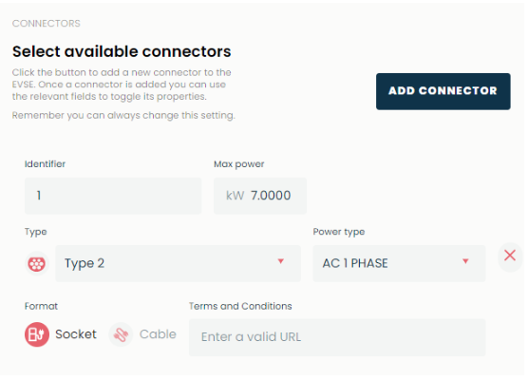Image resolution: width=528 pixels, height=380 pixels.
Task: Open the Type 2 connector dropdown
Action: pos(179,263)
